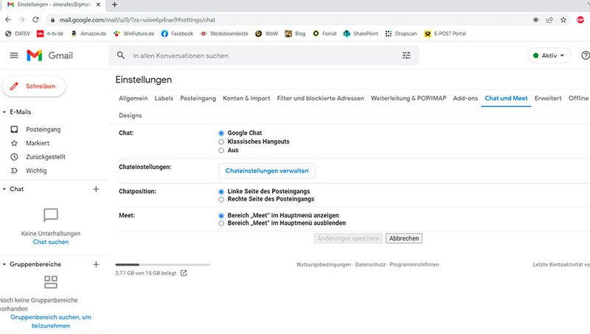Screen dimensions: 590x334
Task: Select Bereich Meet im Hauptmenü ausblenden
Action: 221,223
